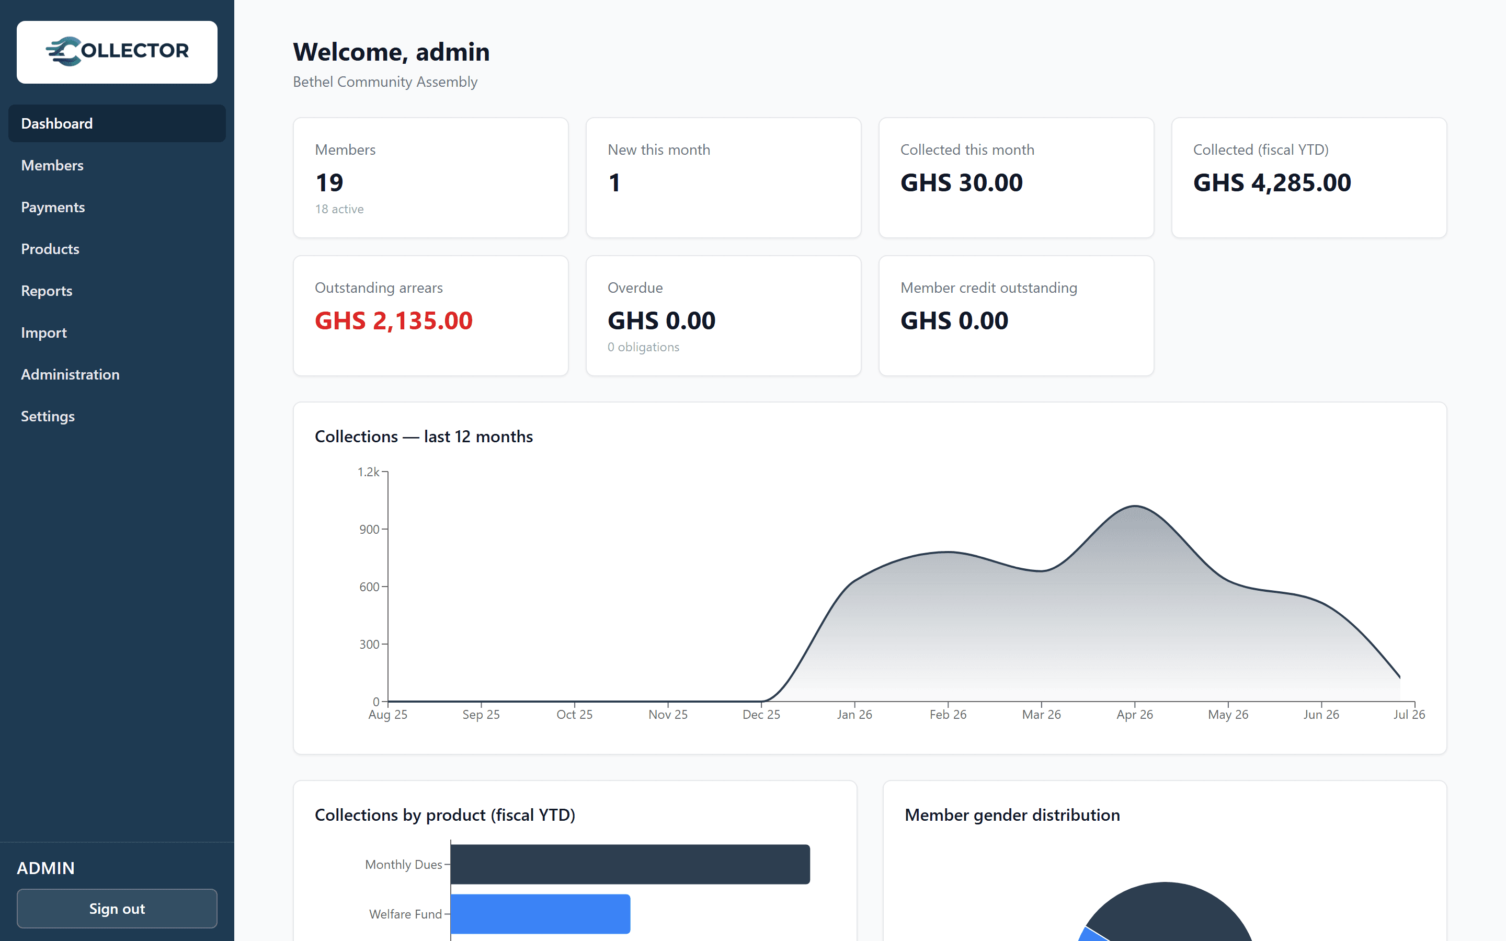Click the New this month card
This screenshot has height=941, width=1506.
click(723, 177)
